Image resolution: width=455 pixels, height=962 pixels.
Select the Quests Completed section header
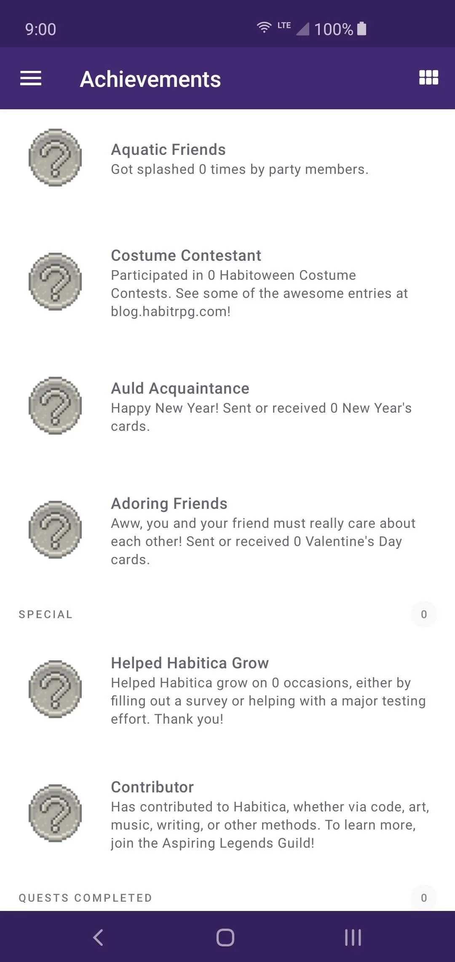click(x=86, y=898)
